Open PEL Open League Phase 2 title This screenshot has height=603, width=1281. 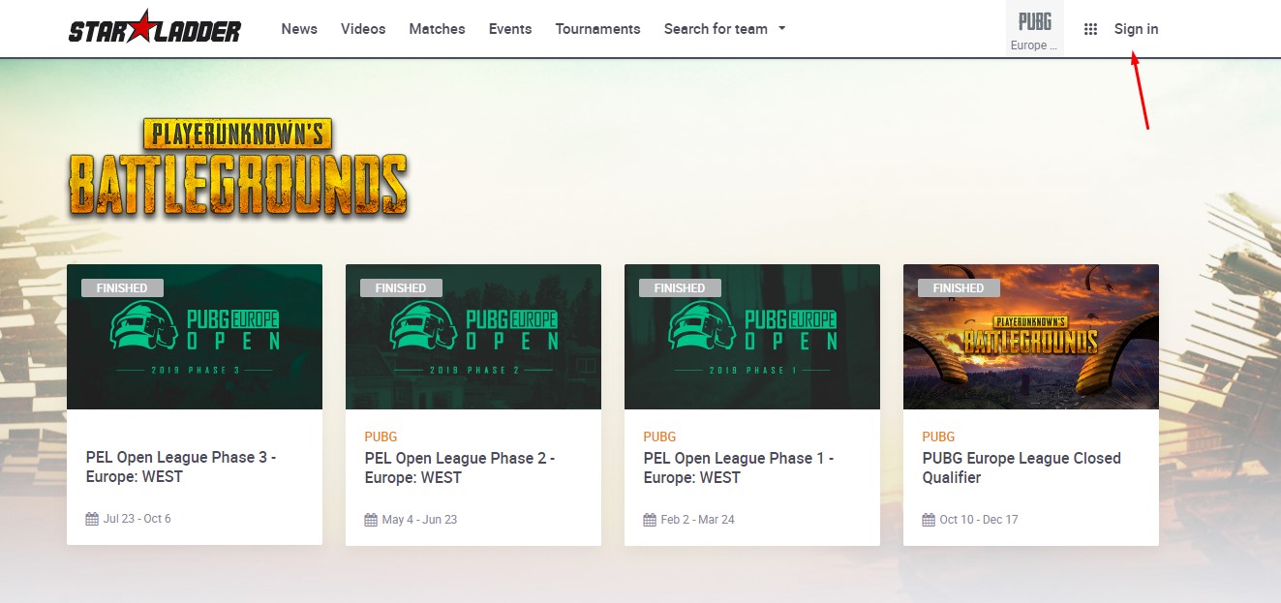pos(460,467)
